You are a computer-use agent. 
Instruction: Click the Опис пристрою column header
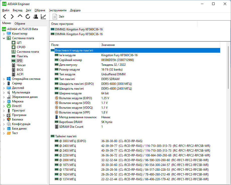tap(123, 24)
